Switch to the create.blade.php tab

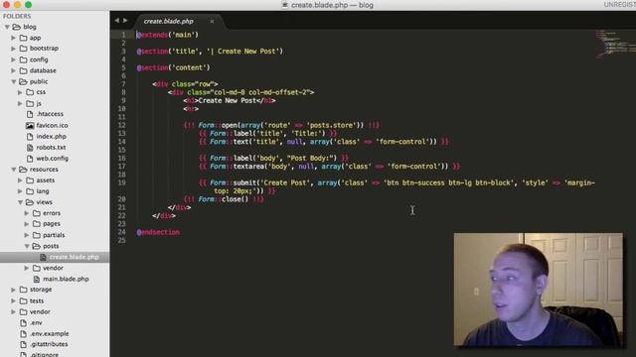tap(168, 21)
